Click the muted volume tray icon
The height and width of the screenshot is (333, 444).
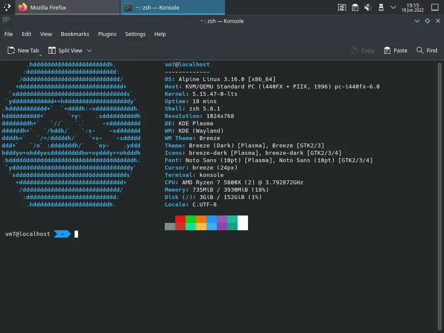(368, 7)
